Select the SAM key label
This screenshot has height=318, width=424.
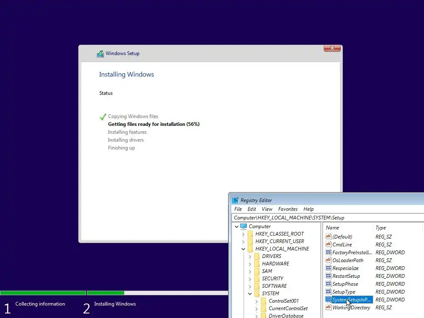click(267, 271)
